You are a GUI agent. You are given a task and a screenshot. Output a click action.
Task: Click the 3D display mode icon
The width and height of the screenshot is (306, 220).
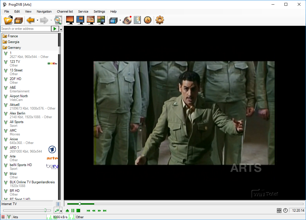click(91, 20)
